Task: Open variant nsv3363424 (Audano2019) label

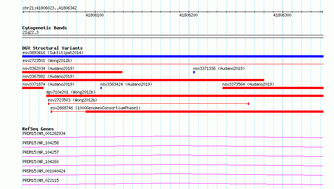Action: [x=126, y=84]
